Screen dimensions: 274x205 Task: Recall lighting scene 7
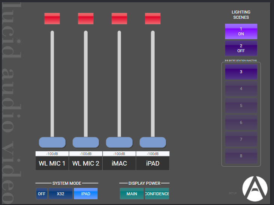[241, 139]
